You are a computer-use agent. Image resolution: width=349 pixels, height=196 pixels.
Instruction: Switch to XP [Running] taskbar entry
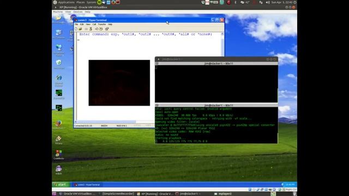tap(155, 194)
